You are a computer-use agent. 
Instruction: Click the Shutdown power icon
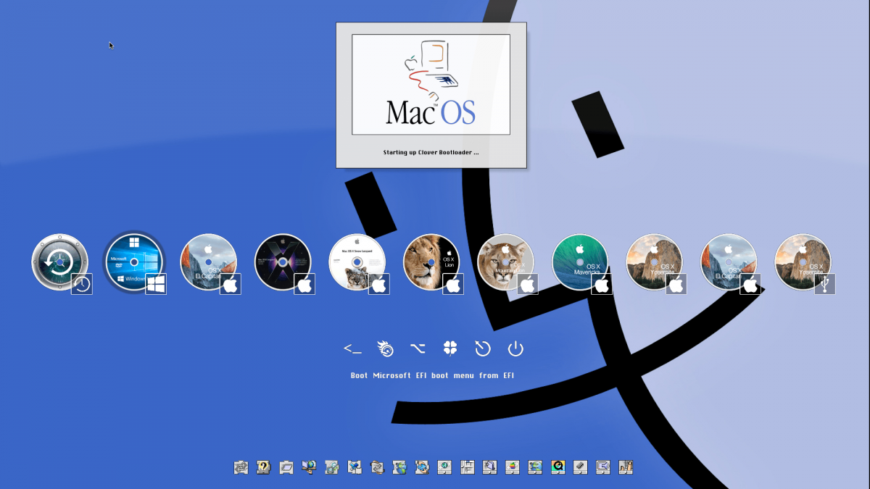coord(515,349)
